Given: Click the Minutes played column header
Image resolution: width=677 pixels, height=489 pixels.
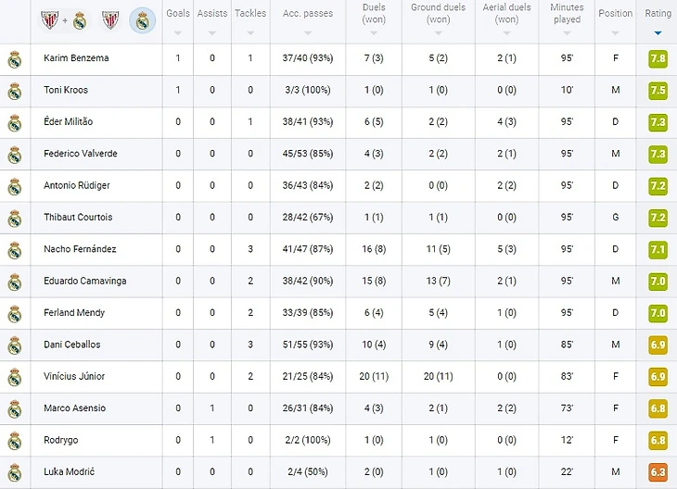Looking at the screenshot, I should point(567,13).
